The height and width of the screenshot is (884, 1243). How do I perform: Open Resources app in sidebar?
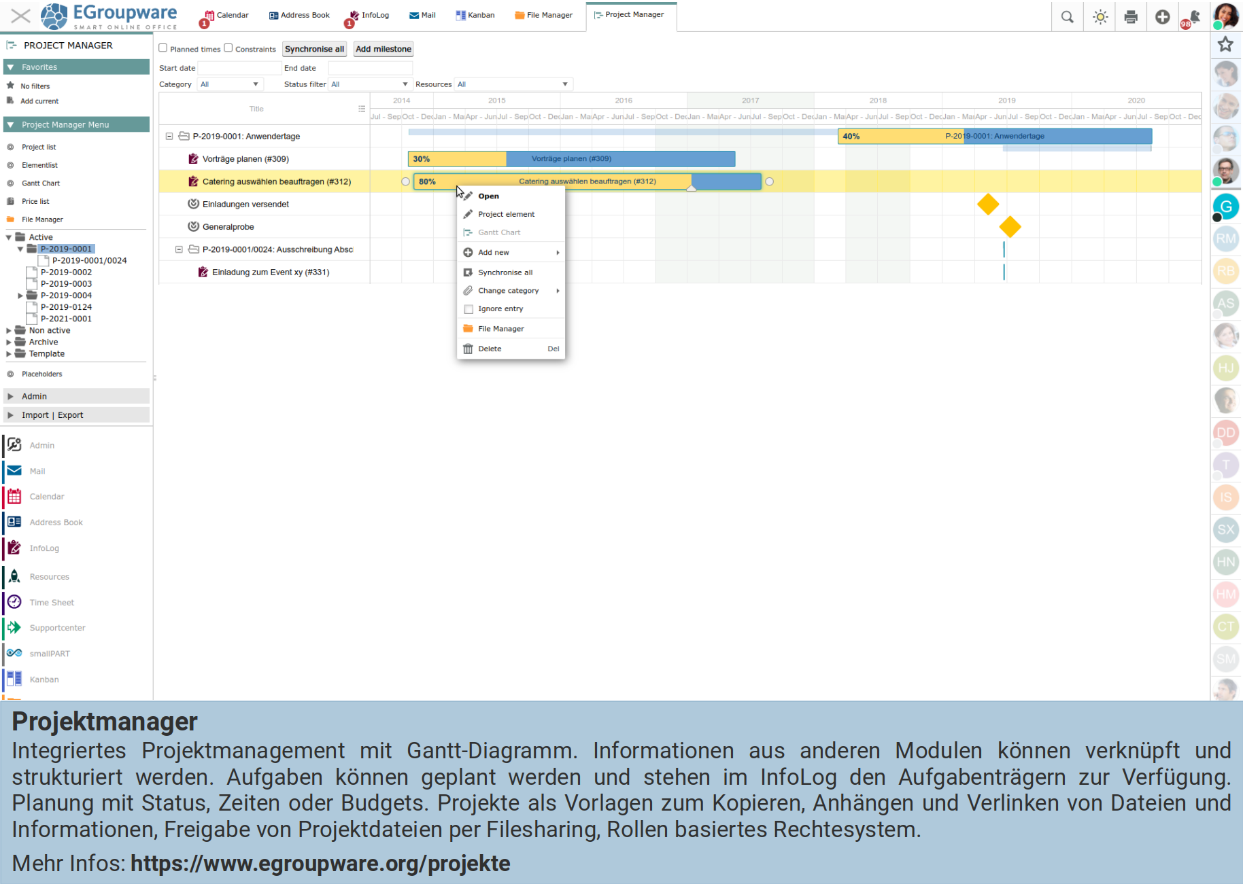pyautogui.click(x=49, y=577)
